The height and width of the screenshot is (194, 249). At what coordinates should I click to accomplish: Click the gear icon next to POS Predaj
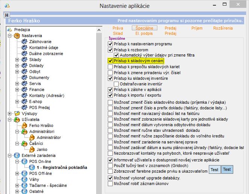pos(25,107)
